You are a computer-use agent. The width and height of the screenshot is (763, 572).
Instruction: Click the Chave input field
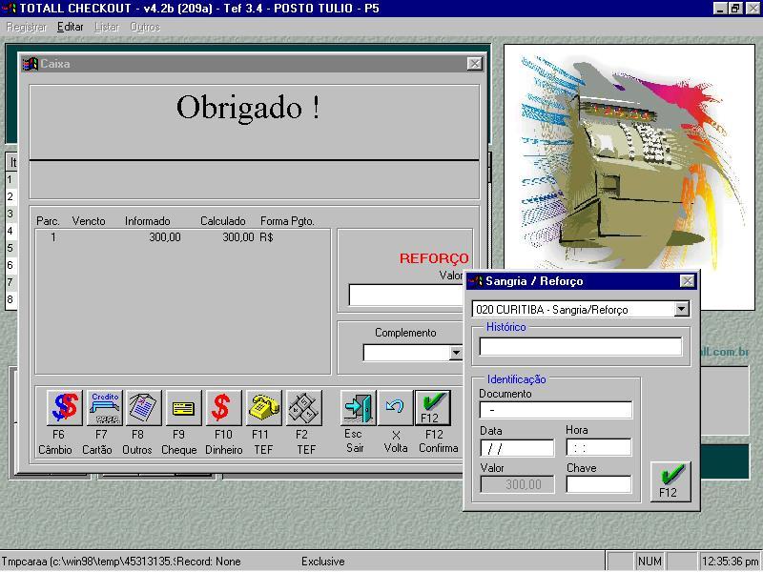[599, 484]
